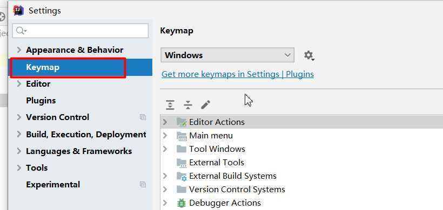443x210 pixels.
Task: Click the Collapse All icon in the keymap toolbar
Action: coord(187,104)
